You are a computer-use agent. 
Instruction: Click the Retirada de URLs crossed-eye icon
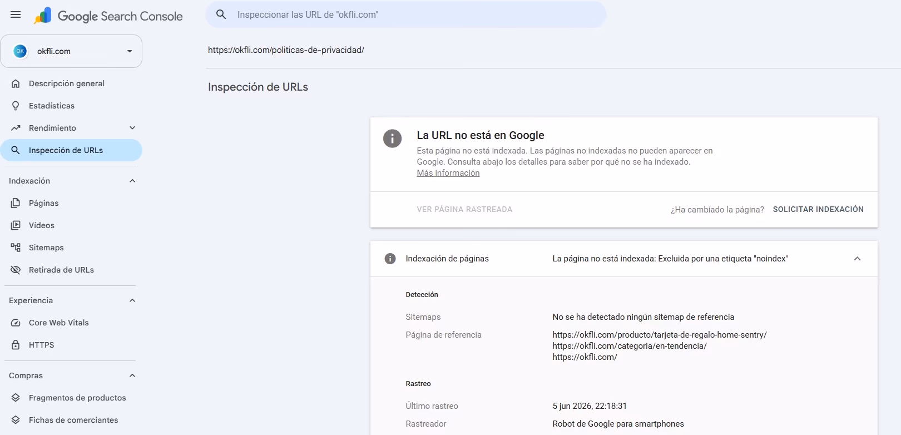[x=16, y=270]
